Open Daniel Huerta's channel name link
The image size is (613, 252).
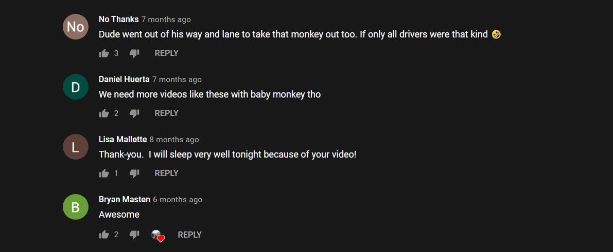click(124, 79)
